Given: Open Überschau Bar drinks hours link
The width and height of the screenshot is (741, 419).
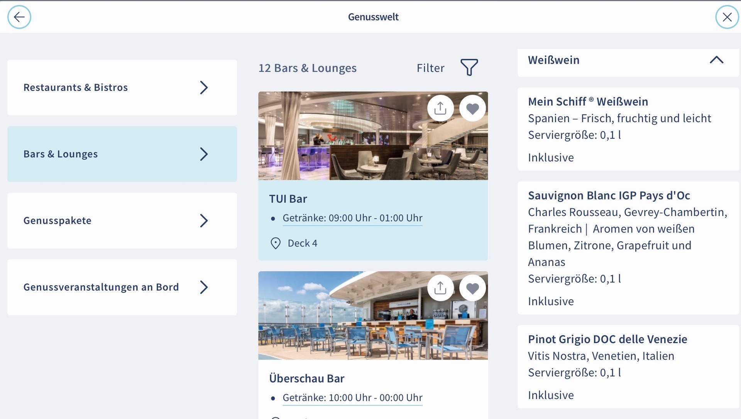Looking at the screenshot, I should (352, 398).
